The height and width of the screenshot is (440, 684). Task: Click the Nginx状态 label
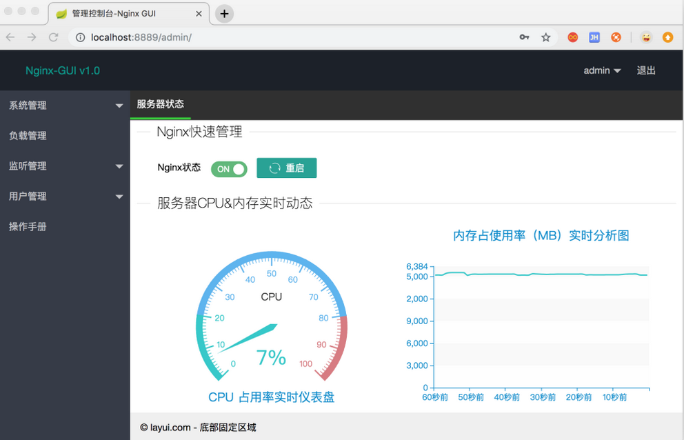tap(179, 168)
